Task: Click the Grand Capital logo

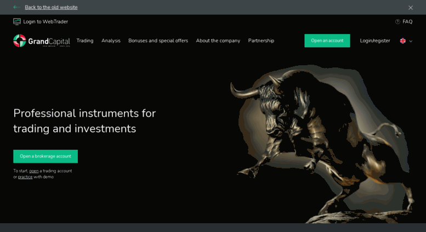Action: click(x=42, y=41)
